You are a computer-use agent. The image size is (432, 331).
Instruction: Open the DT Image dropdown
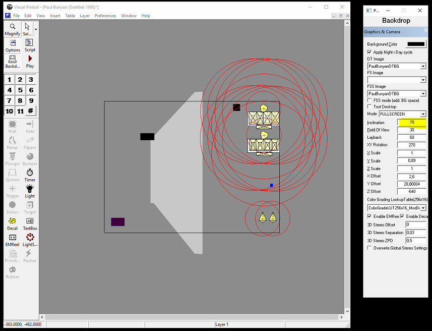(x=423, y=66)
